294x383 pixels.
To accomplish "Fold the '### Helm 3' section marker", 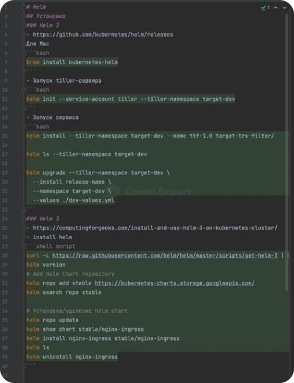I will point(24,218).
